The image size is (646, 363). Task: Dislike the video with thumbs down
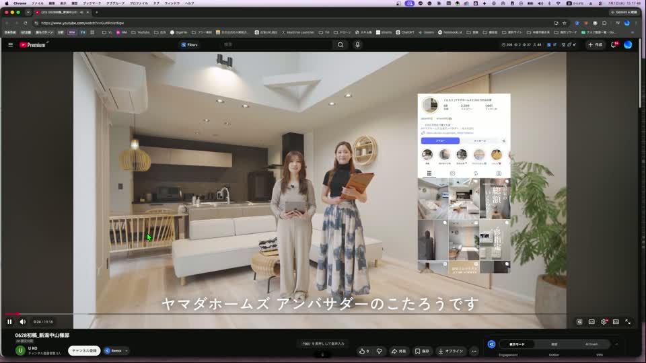tap(380, 351)
